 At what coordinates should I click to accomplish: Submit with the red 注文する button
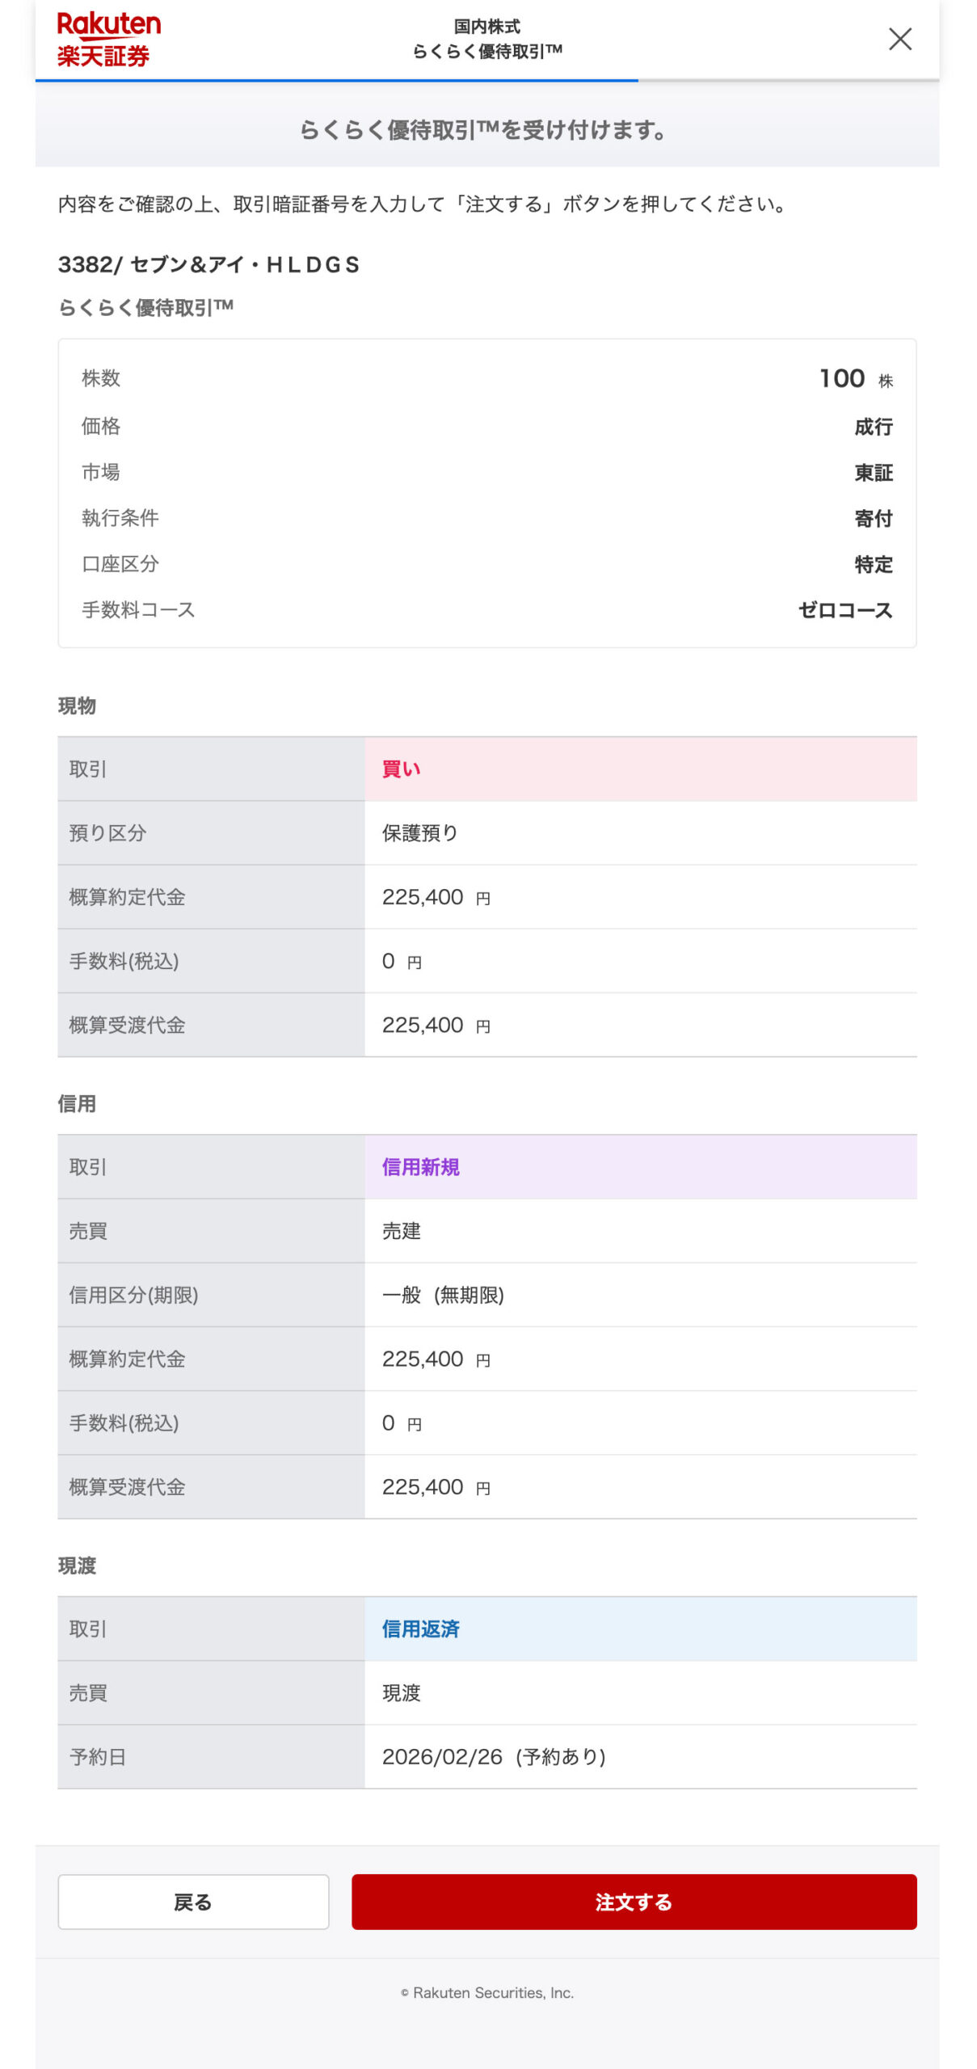pyautogui.click(x=633, y=1901)
